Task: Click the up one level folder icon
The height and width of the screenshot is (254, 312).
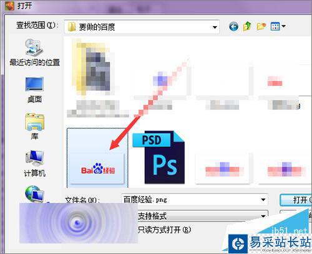Action: coord(247,26)
